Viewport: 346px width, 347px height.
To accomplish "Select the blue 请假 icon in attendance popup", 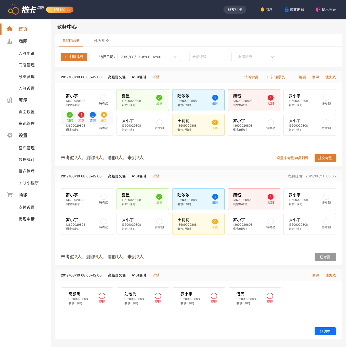I will pos(93,115).
